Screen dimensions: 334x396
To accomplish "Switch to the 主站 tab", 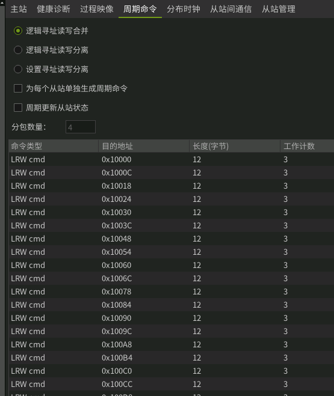I will point(19,9).
